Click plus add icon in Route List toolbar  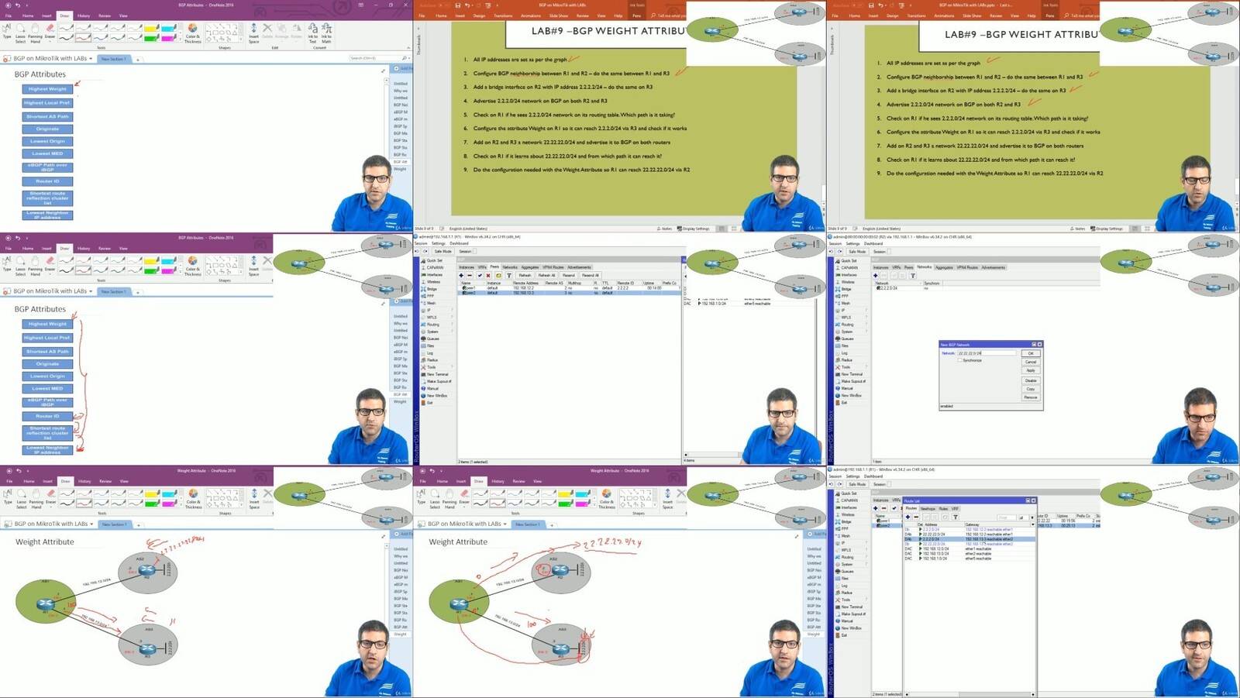908,517
